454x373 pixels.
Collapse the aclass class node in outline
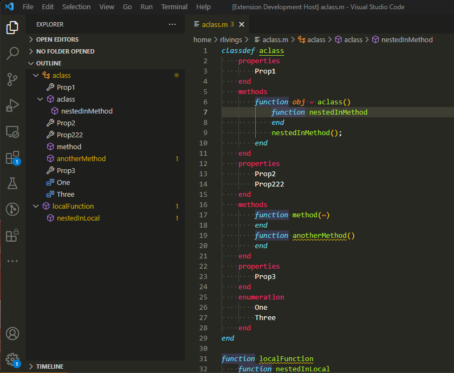click(x=36, y=75)
